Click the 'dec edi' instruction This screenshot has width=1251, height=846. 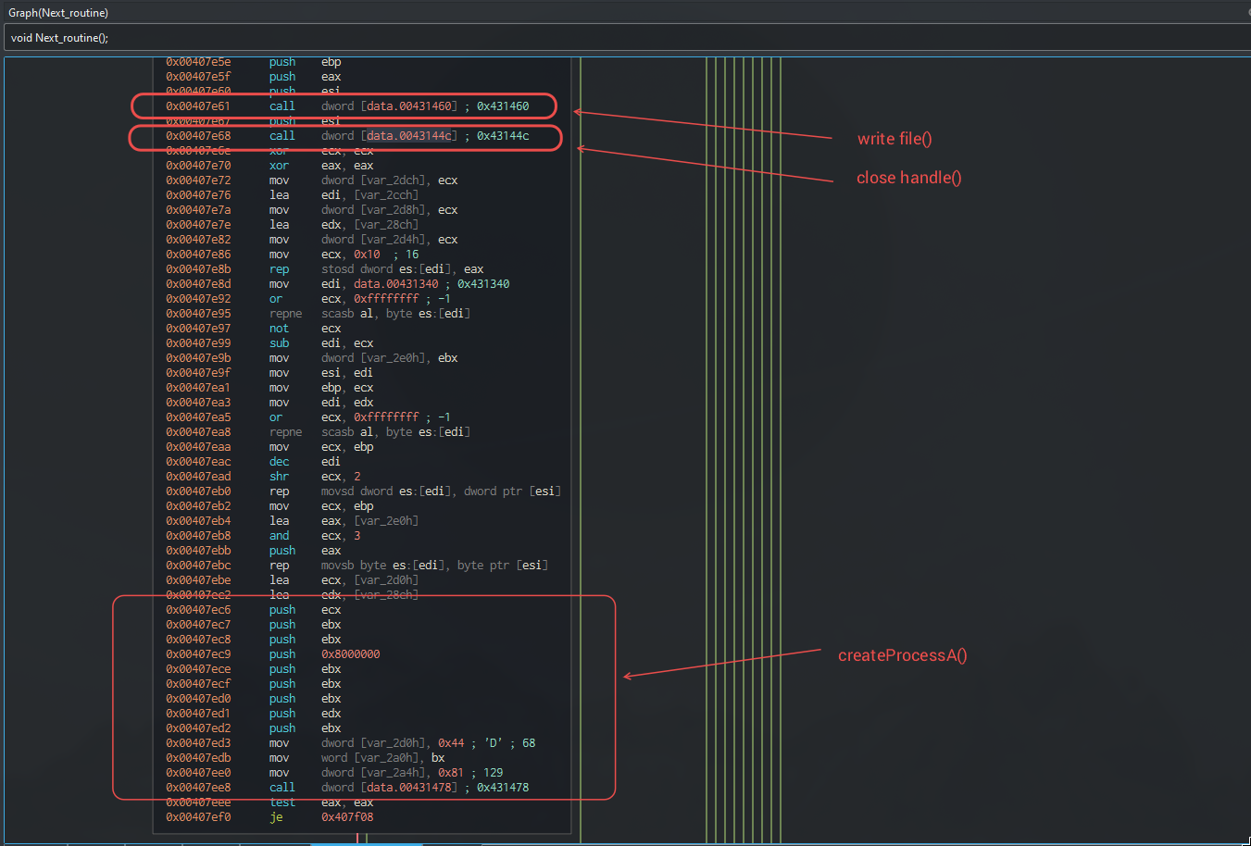(x=305, y=462)
